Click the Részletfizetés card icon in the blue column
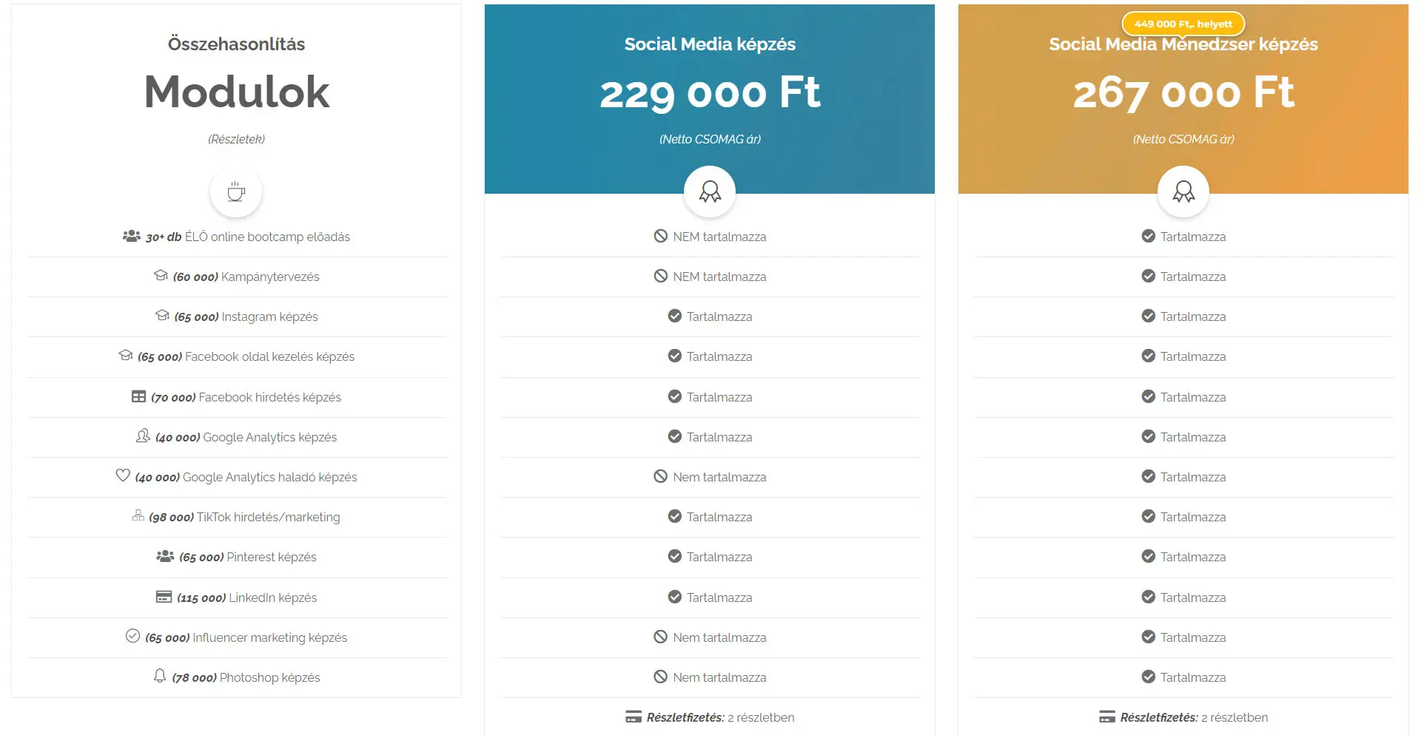Screen dimensions: 1421x735 634,717
